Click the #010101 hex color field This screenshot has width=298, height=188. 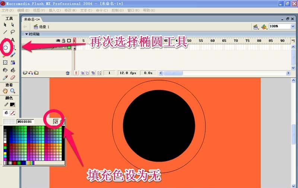[25, 121]
